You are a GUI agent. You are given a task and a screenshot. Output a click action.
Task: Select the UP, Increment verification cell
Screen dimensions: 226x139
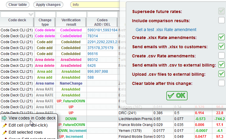pyautogui.click(x=72, y=137)
